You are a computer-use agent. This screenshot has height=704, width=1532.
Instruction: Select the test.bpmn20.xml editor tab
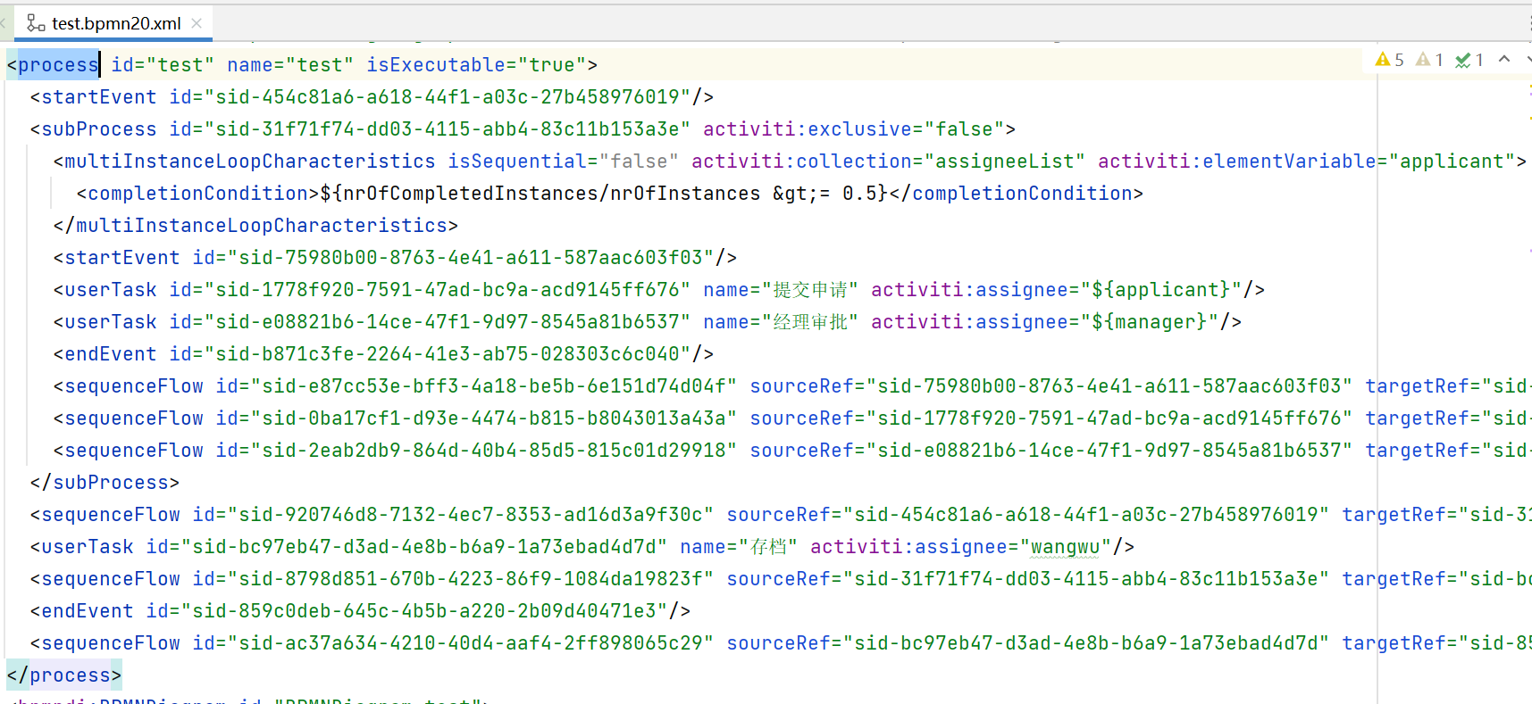click(113, 23)
